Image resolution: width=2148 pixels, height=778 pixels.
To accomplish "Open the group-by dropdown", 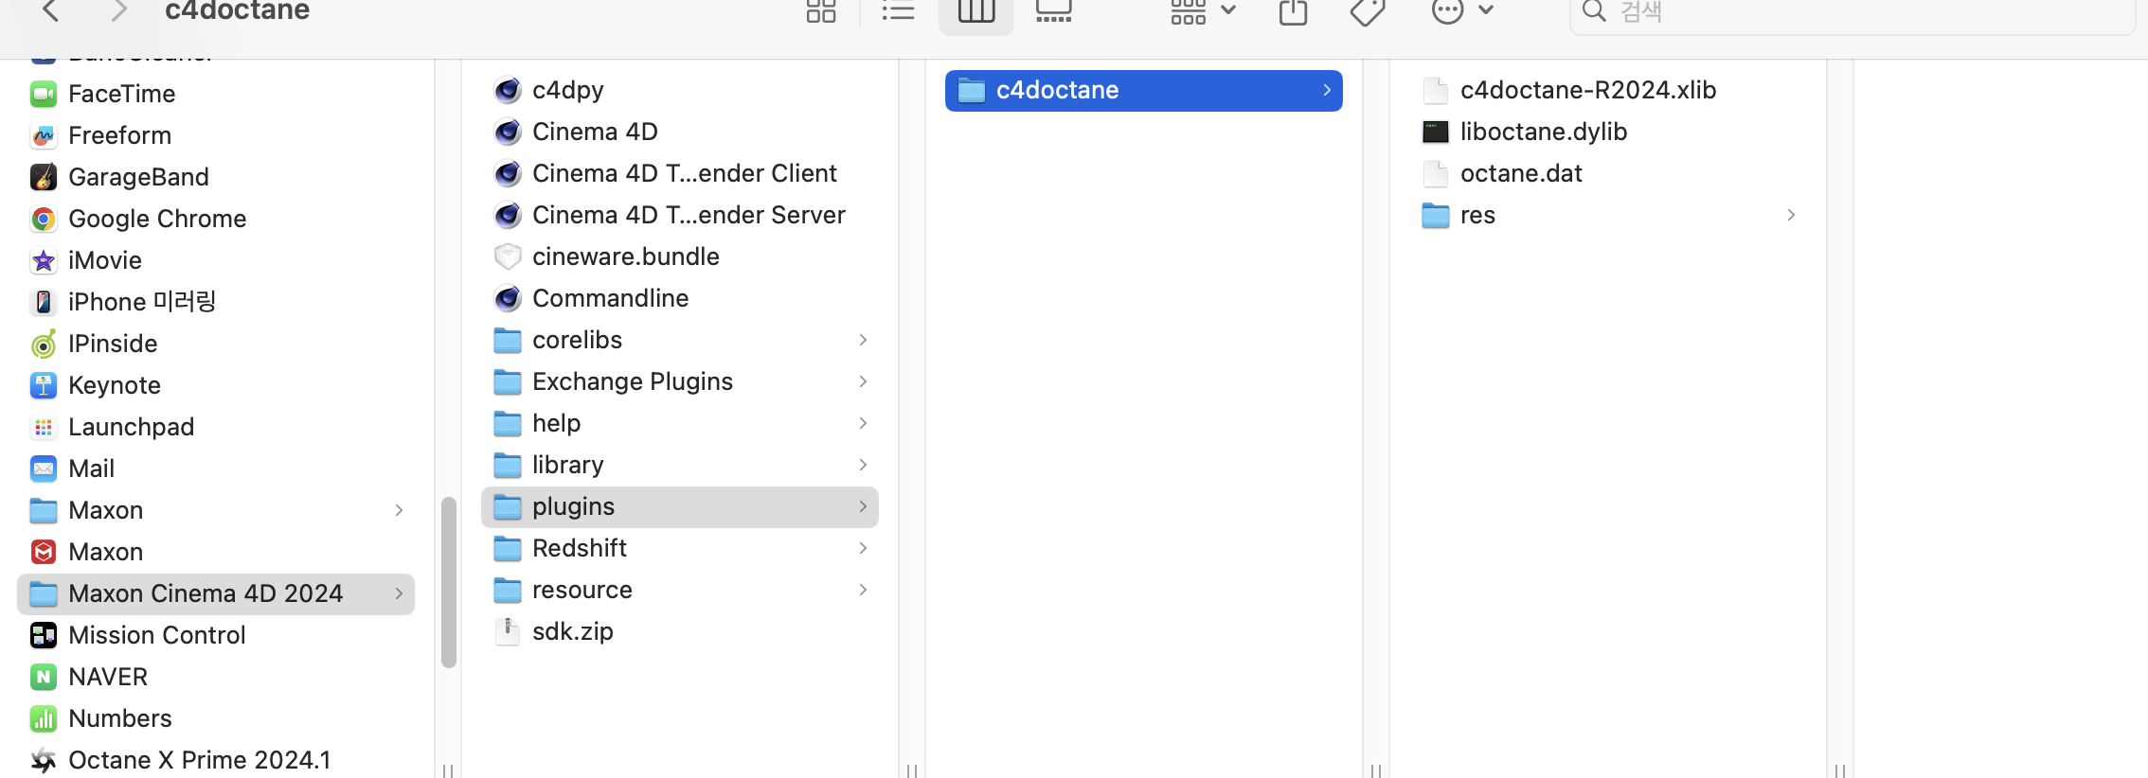I will [1203, 11].
